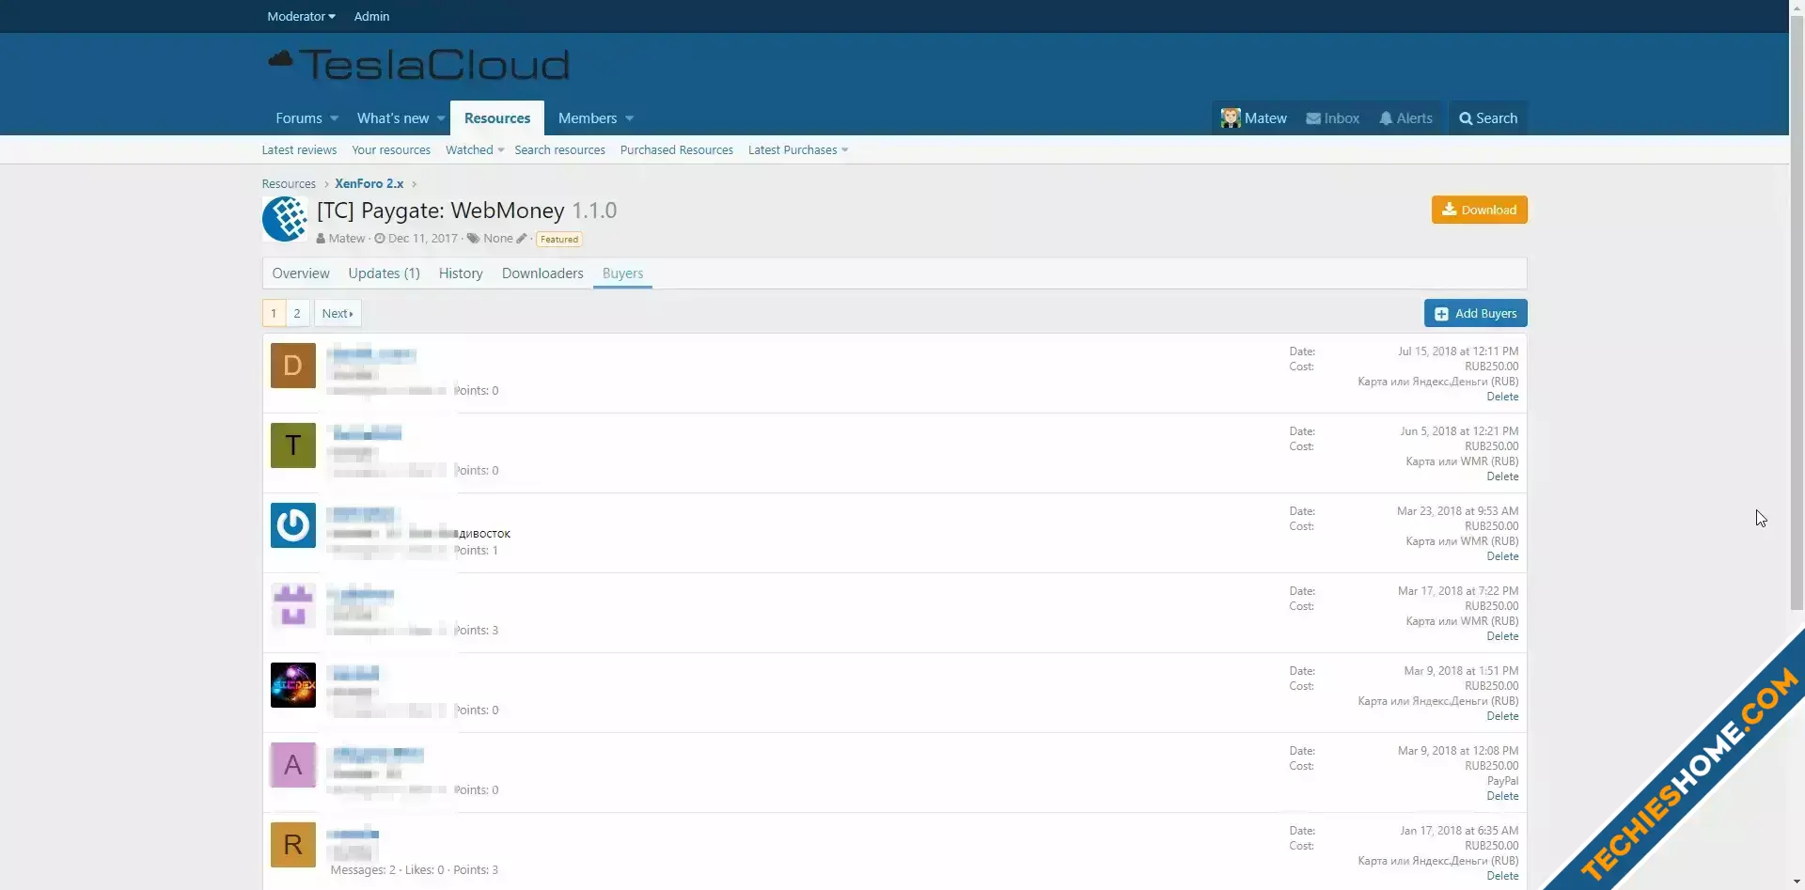Switch to the Updates (1) tab
This screenshot has width=1805, height=890.
click(385, 273)
